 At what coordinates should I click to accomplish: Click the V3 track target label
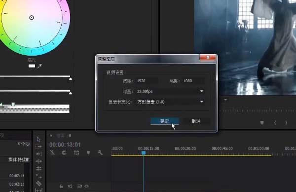pos(70,187)
